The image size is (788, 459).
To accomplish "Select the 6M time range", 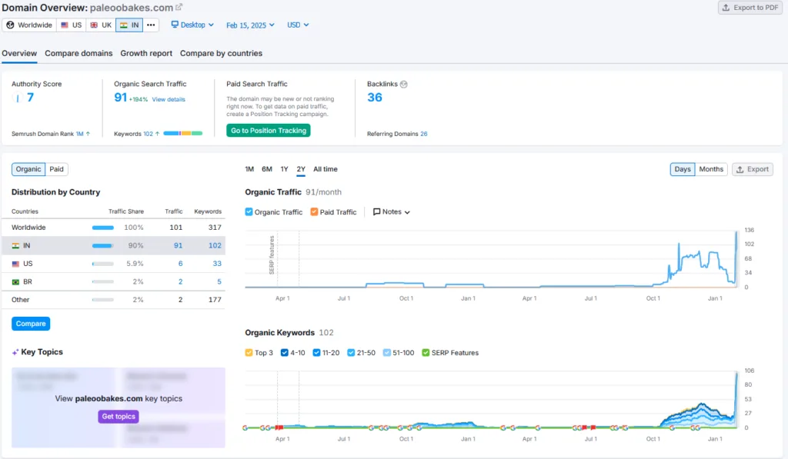I will [267, 169].
